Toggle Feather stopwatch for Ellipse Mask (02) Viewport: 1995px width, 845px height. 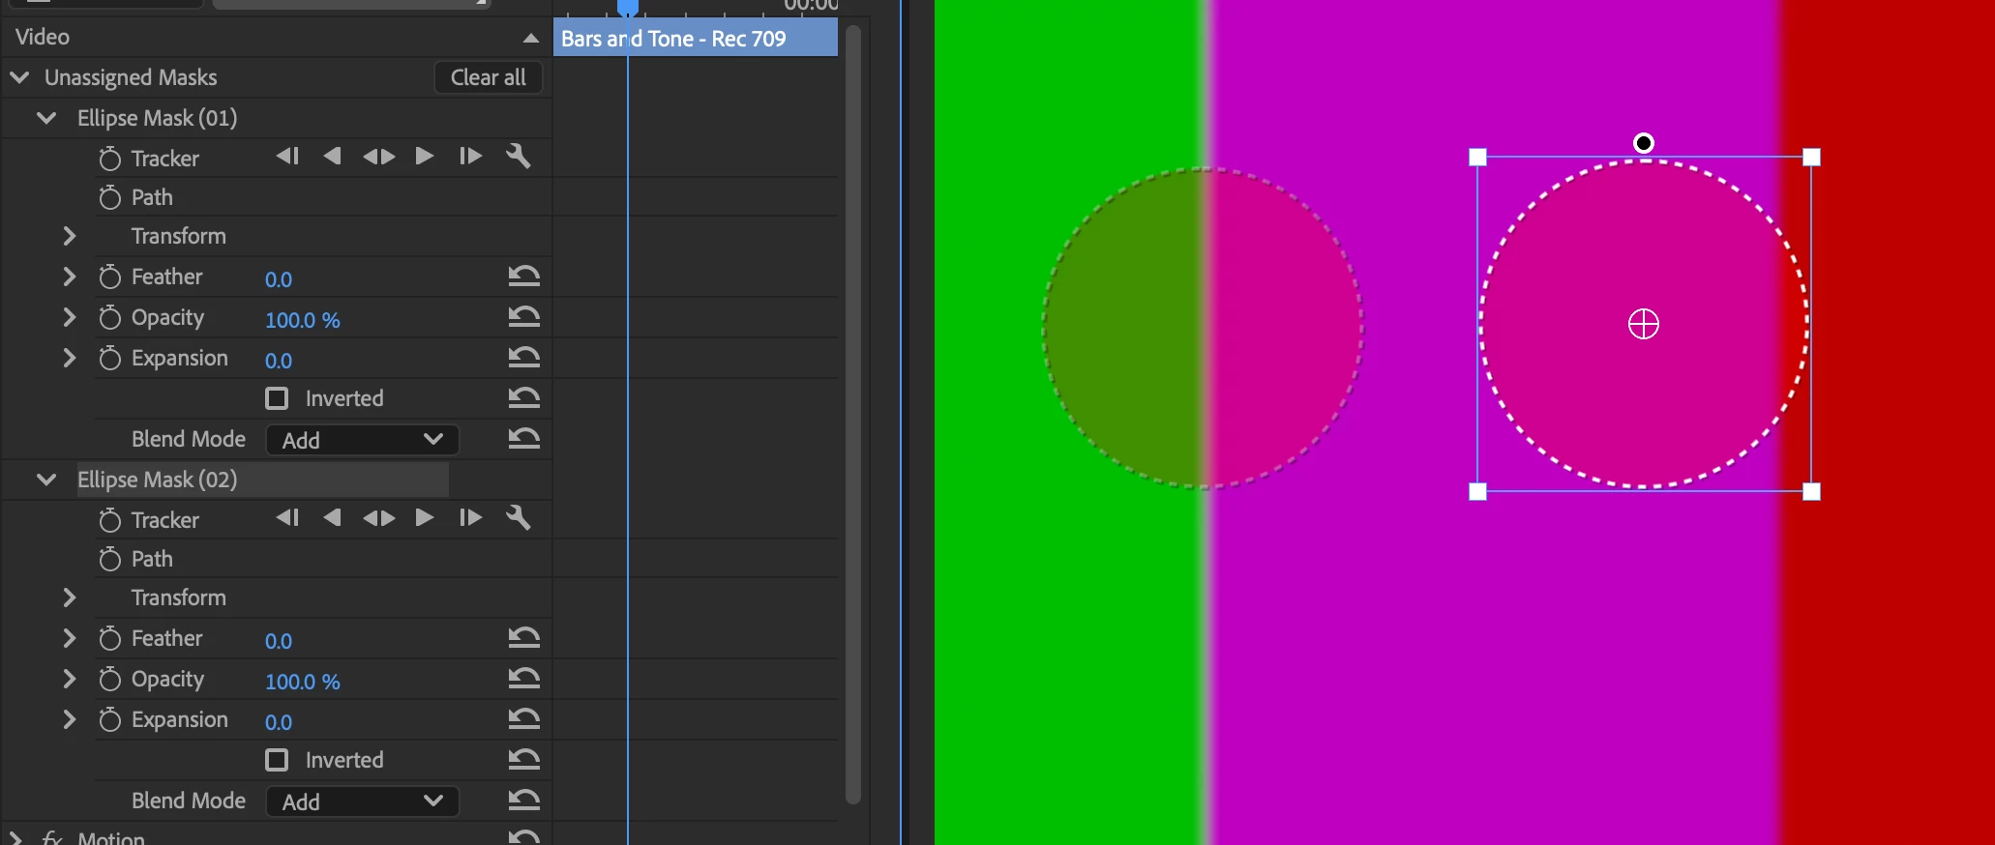110,638
